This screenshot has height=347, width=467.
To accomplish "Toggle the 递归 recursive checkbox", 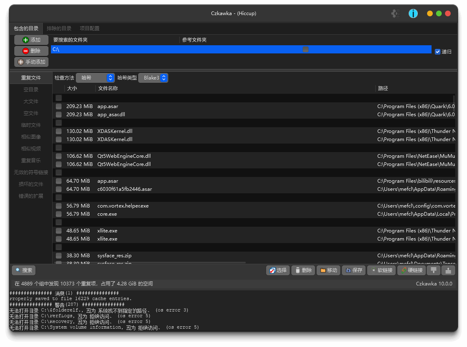I will point(438,52).
